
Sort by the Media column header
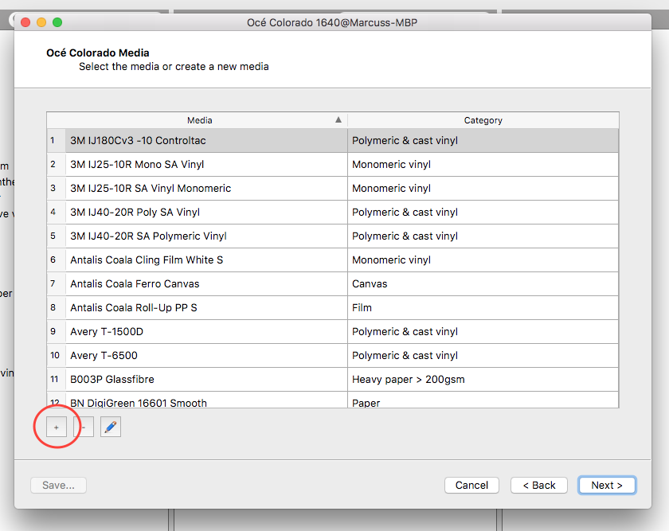(200, 120)
